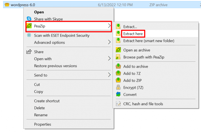Click the ESET Endpoint Security scan icon
This screenshot has height=132, width=201.
(x=29, y=35)
